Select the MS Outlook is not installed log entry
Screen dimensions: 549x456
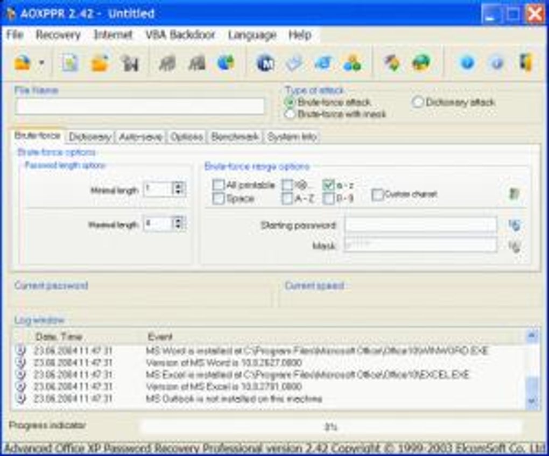click(234, 398)
